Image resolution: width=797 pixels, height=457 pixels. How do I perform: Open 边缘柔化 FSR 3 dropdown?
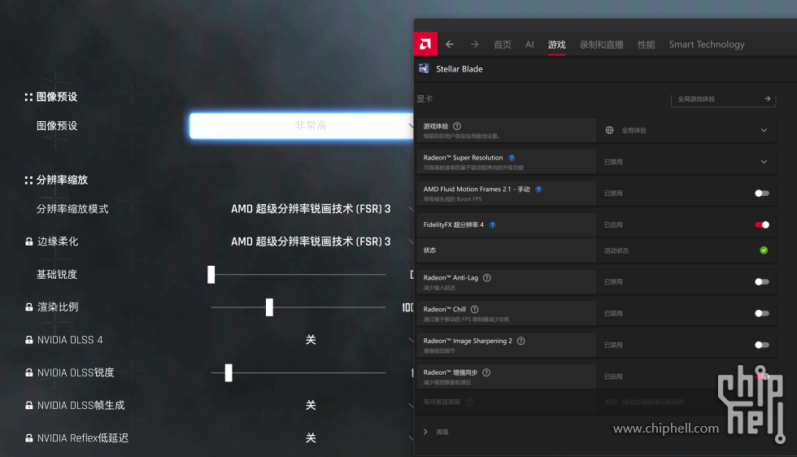311,242
